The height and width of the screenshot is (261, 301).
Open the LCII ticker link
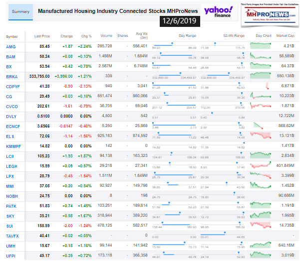[10, 156]
